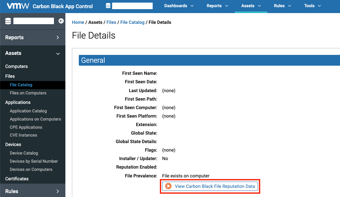The width and height of the screenshot is (340, 197).
Task: Open Application Catalog in sidebar
Action: point(28,111)
